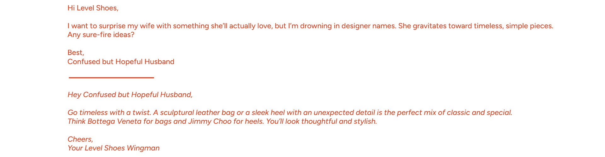Click the non-italic "Confused but Hopeful Husband" signature
Screen dimensions: 605x157
(x=121, y=62)
